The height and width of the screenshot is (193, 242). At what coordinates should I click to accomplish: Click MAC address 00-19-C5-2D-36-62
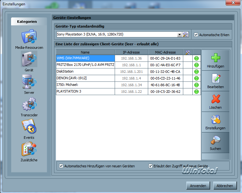165,92
